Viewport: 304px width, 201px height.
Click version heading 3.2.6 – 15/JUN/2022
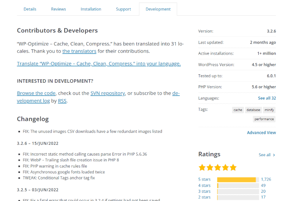point(38,143)
